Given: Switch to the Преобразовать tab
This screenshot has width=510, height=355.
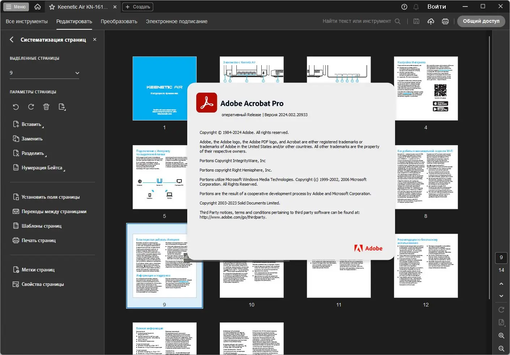Looking at the screenshot, I should coord(119,21).
